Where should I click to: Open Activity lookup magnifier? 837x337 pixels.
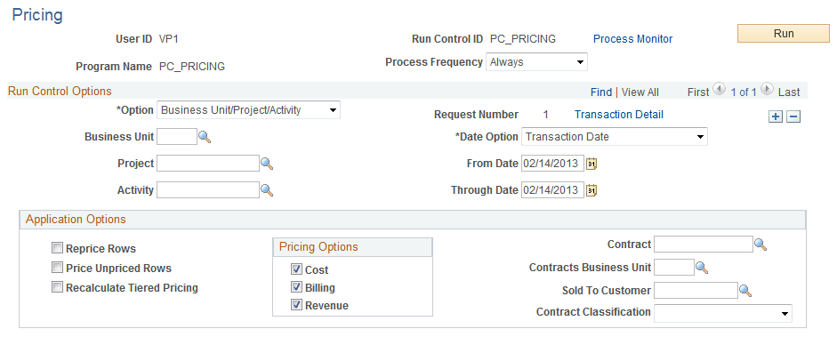click(x=267, y=190)
